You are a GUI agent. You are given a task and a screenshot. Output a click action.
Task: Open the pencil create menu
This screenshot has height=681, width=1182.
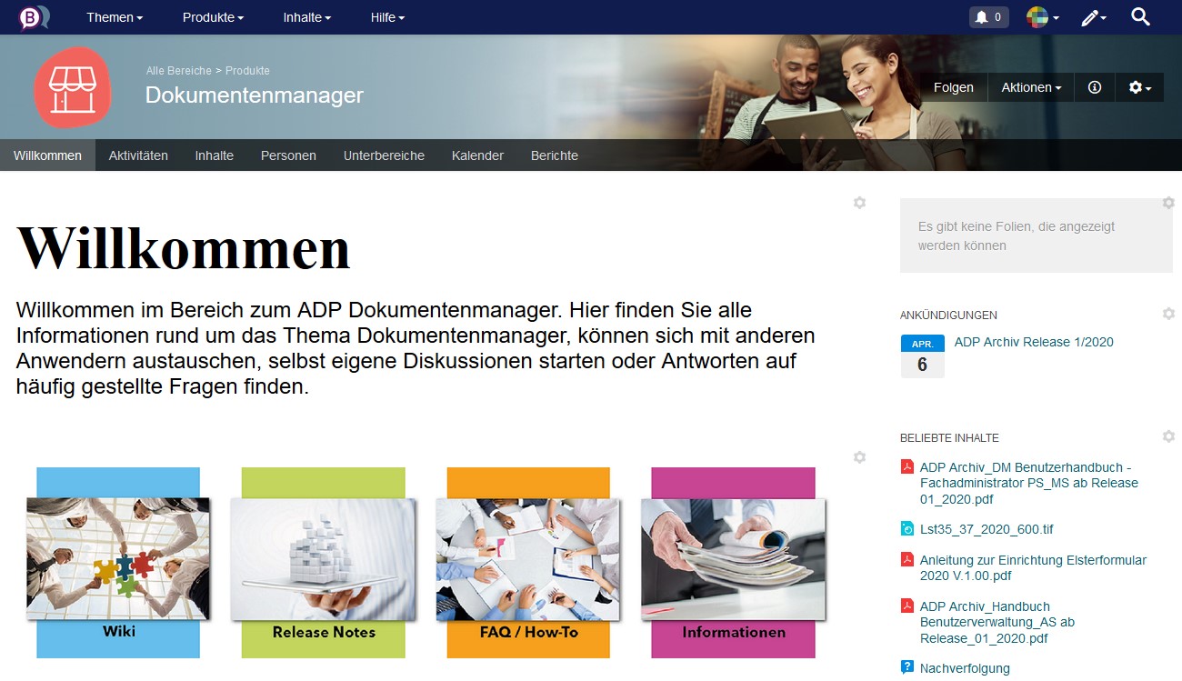coord(1093,17)
